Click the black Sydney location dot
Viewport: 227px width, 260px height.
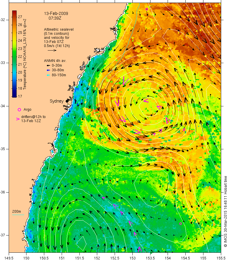tap(67, 101)
